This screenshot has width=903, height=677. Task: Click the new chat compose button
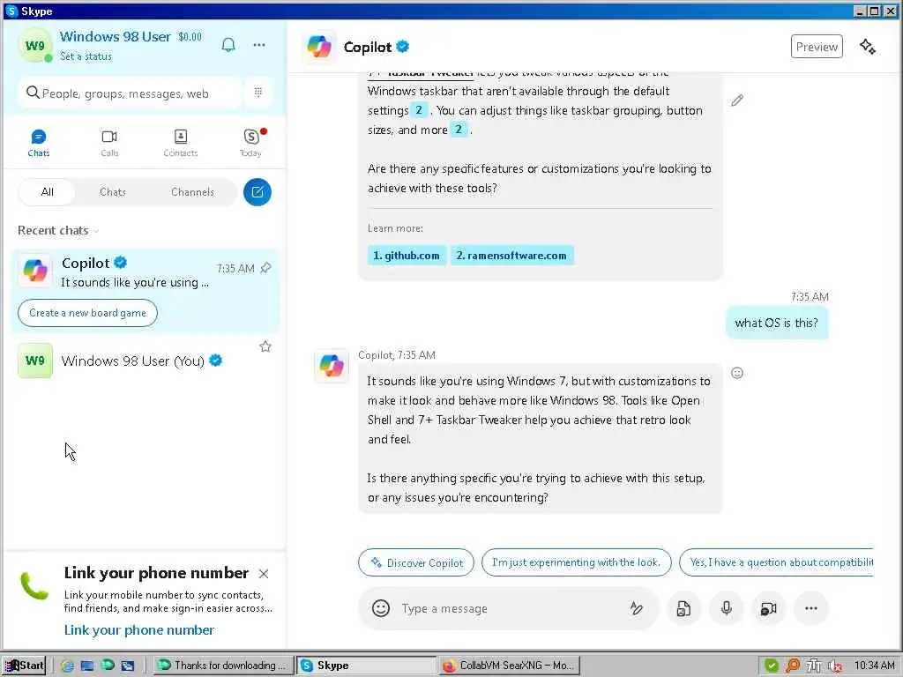point(257,191)
